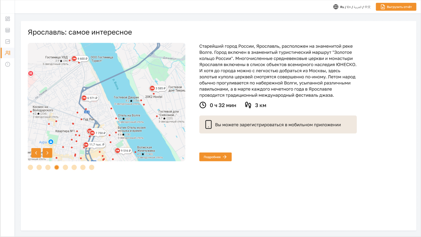Screen dimensions: 421x237
Task: Switch language to Arabic (العربية)
Action: 357,7
